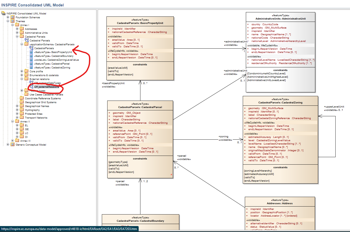The width and height of the screenshot is (350, 232).
Task: Select the Transport Networks tree item
Action: tap(36, 118)
